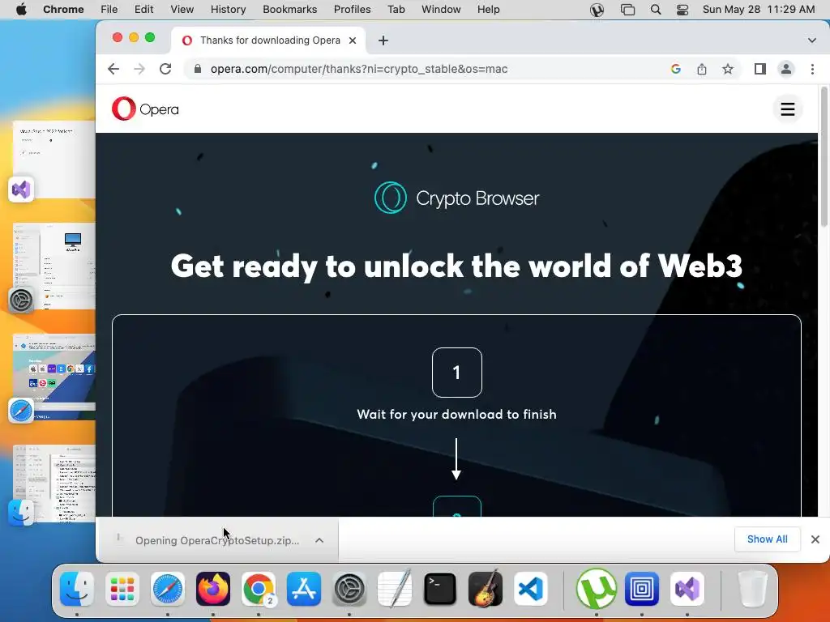Open the Tab menu

pos(396,10)
